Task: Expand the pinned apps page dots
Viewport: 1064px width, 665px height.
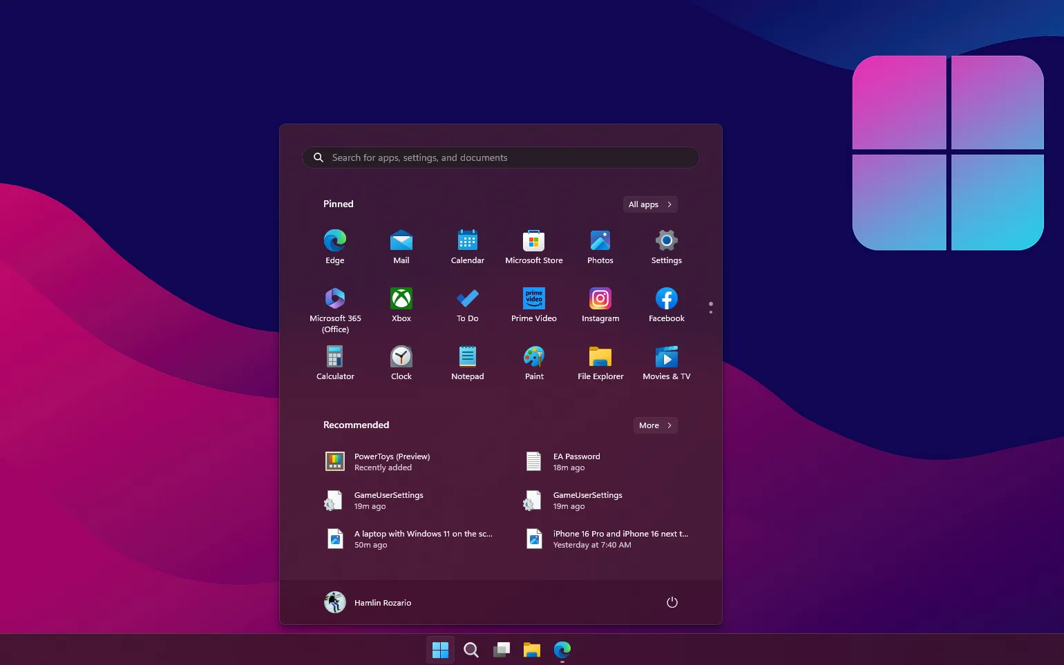Action: [x=710, y=307]
